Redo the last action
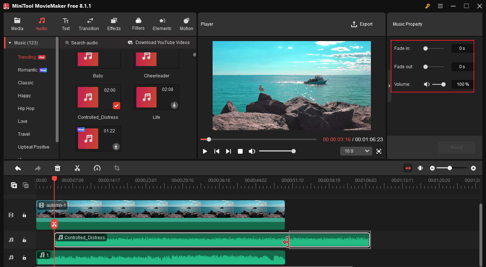This screenshot has width=486, height=267. pos(38,168)
